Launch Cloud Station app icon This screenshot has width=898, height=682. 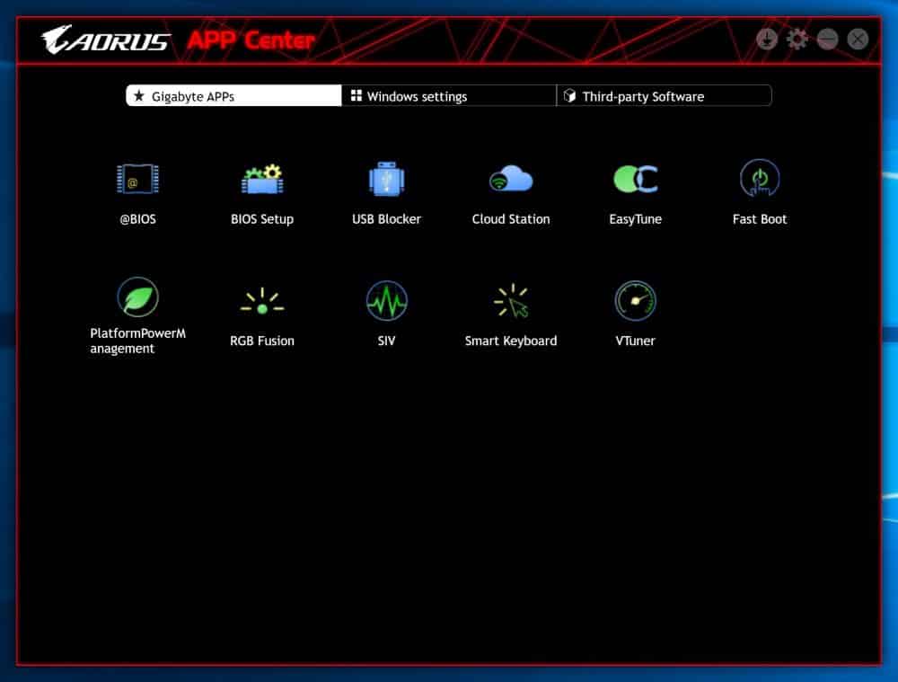coord(511,179)
